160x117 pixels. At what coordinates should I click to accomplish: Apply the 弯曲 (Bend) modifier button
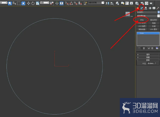(x=154, y=23)
